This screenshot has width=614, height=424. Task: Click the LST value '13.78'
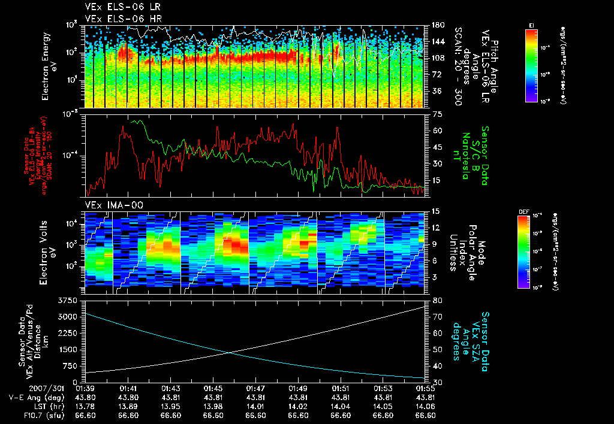85,407
